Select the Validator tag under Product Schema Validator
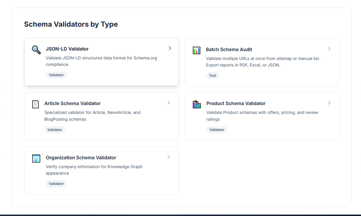Screen dimensions: 361x216 (x=217, y=130)
